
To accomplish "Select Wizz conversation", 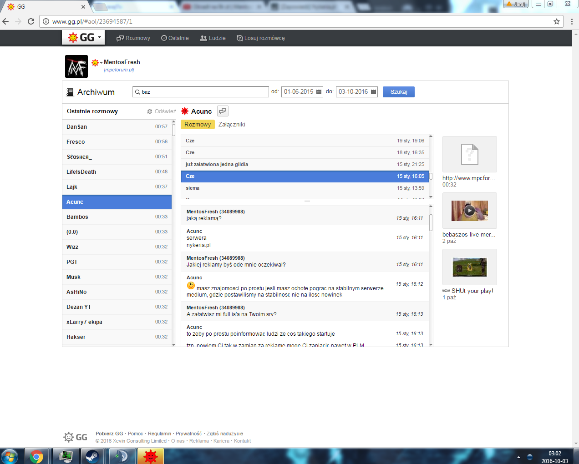I will pyautogui.click(x=117, y=247).
